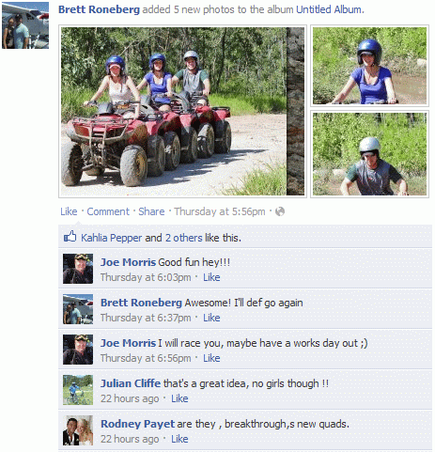The width and height of the screenshot is (435, 452).
Task: Click the thumbs-up icon beside Kahlia Pepper
Action: 70,236
